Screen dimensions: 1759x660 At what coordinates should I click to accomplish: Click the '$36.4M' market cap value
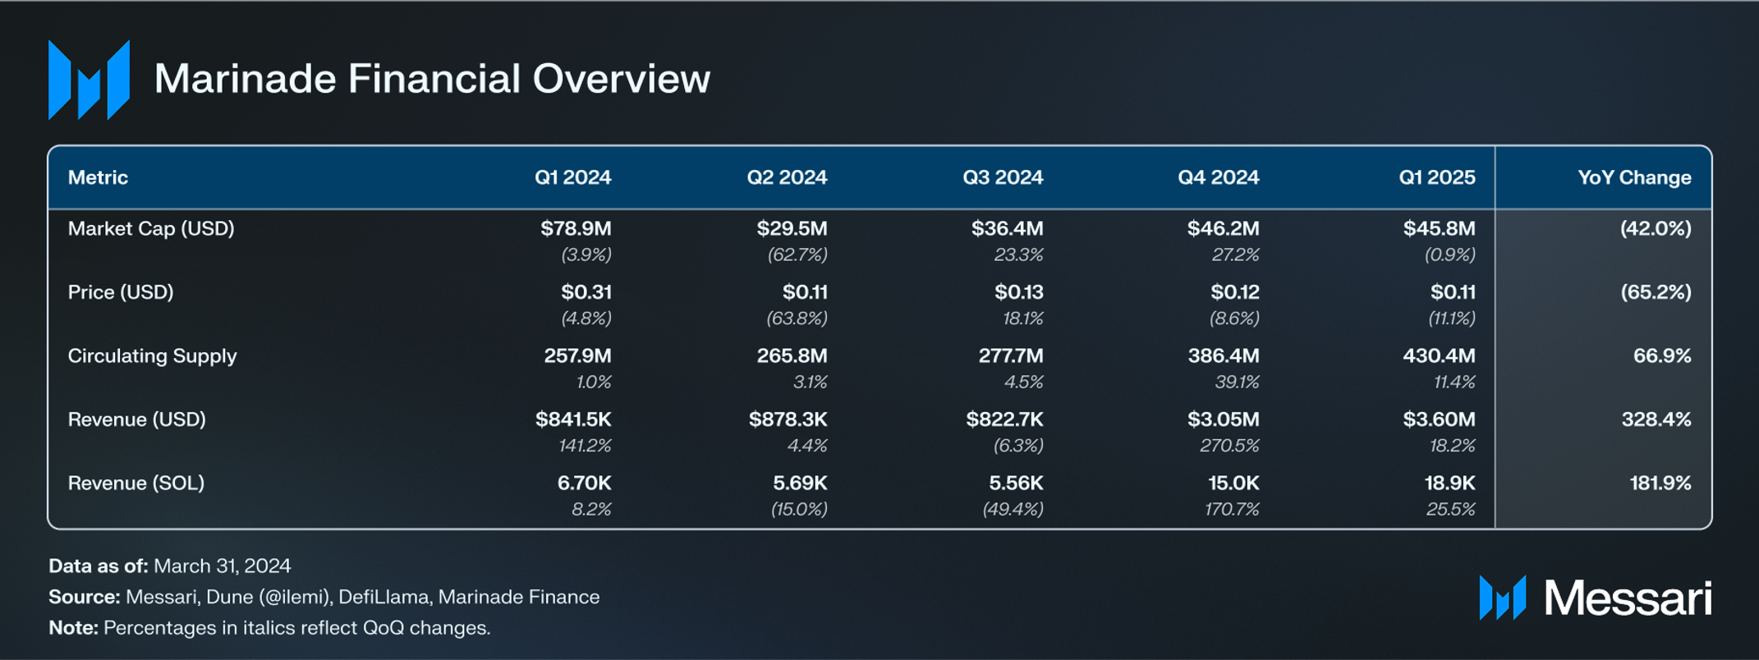[x=1007, y=228]
